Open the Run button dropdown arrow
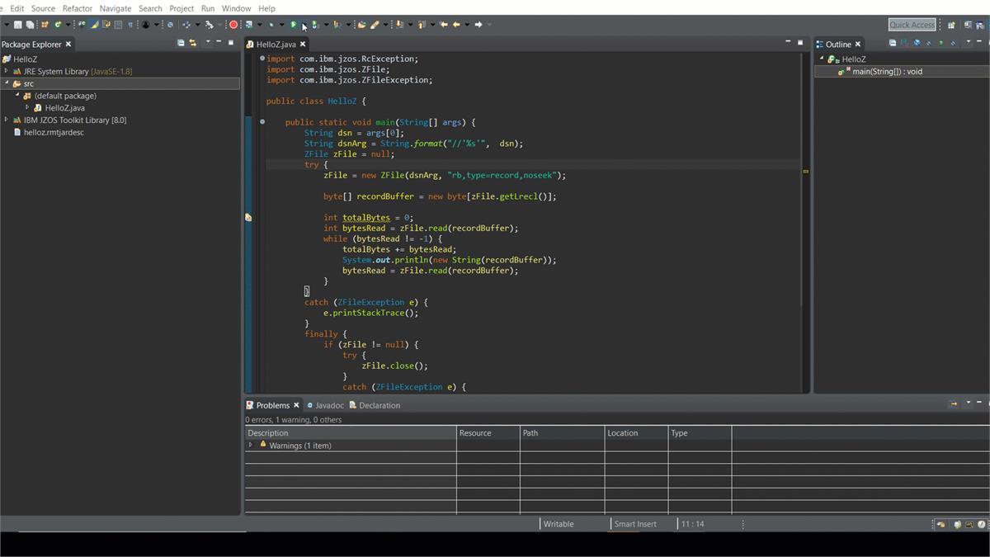Image resolution: width=990 pixels, height=557 pixels. 304,25
